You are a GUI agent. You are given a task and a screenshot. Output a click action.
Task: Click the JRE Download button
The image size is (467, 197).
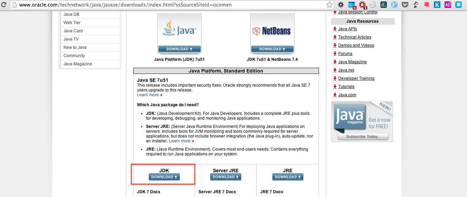pos(288,177)
